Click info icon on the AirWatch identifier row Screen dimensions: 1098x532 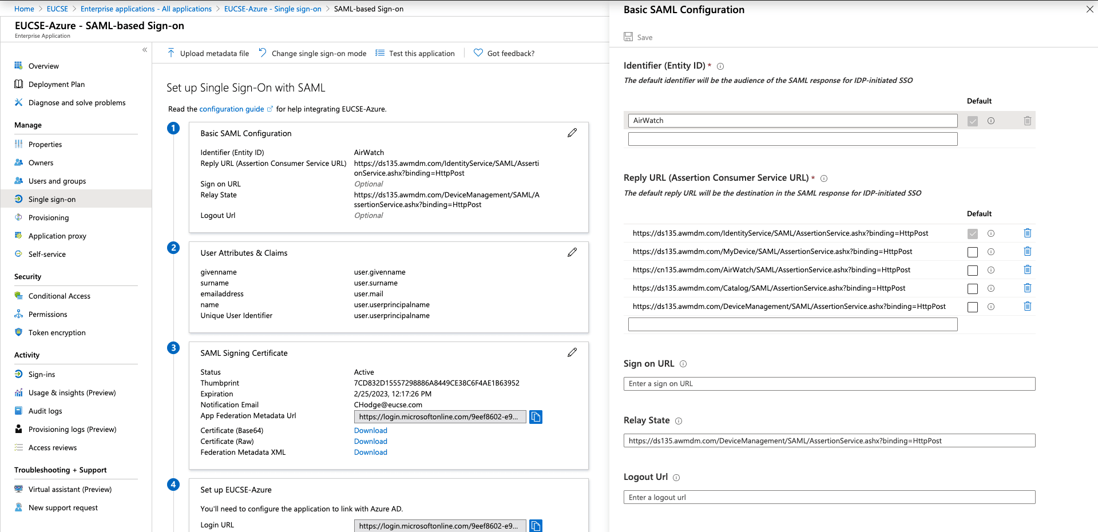pyautogui.click(x=991, y=121)
